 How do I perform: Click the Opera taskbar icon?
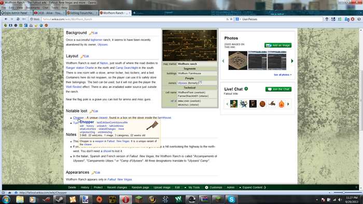click(125, 199)
